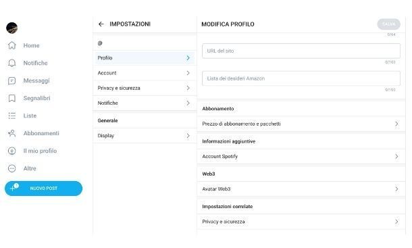
Task: Expand Prezzo di abbonamento e pacchetti chevron
Action: pyautogui.click(x=396, y=124)
